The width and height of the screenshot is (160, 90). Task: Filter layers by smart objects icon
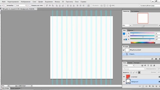click(154, 65)
